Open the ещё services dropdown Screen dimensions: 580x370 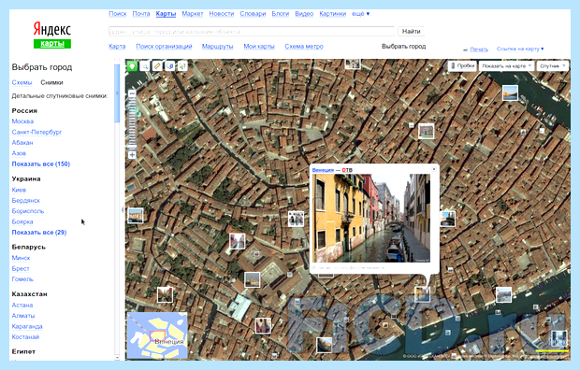(x=360, y=14)
